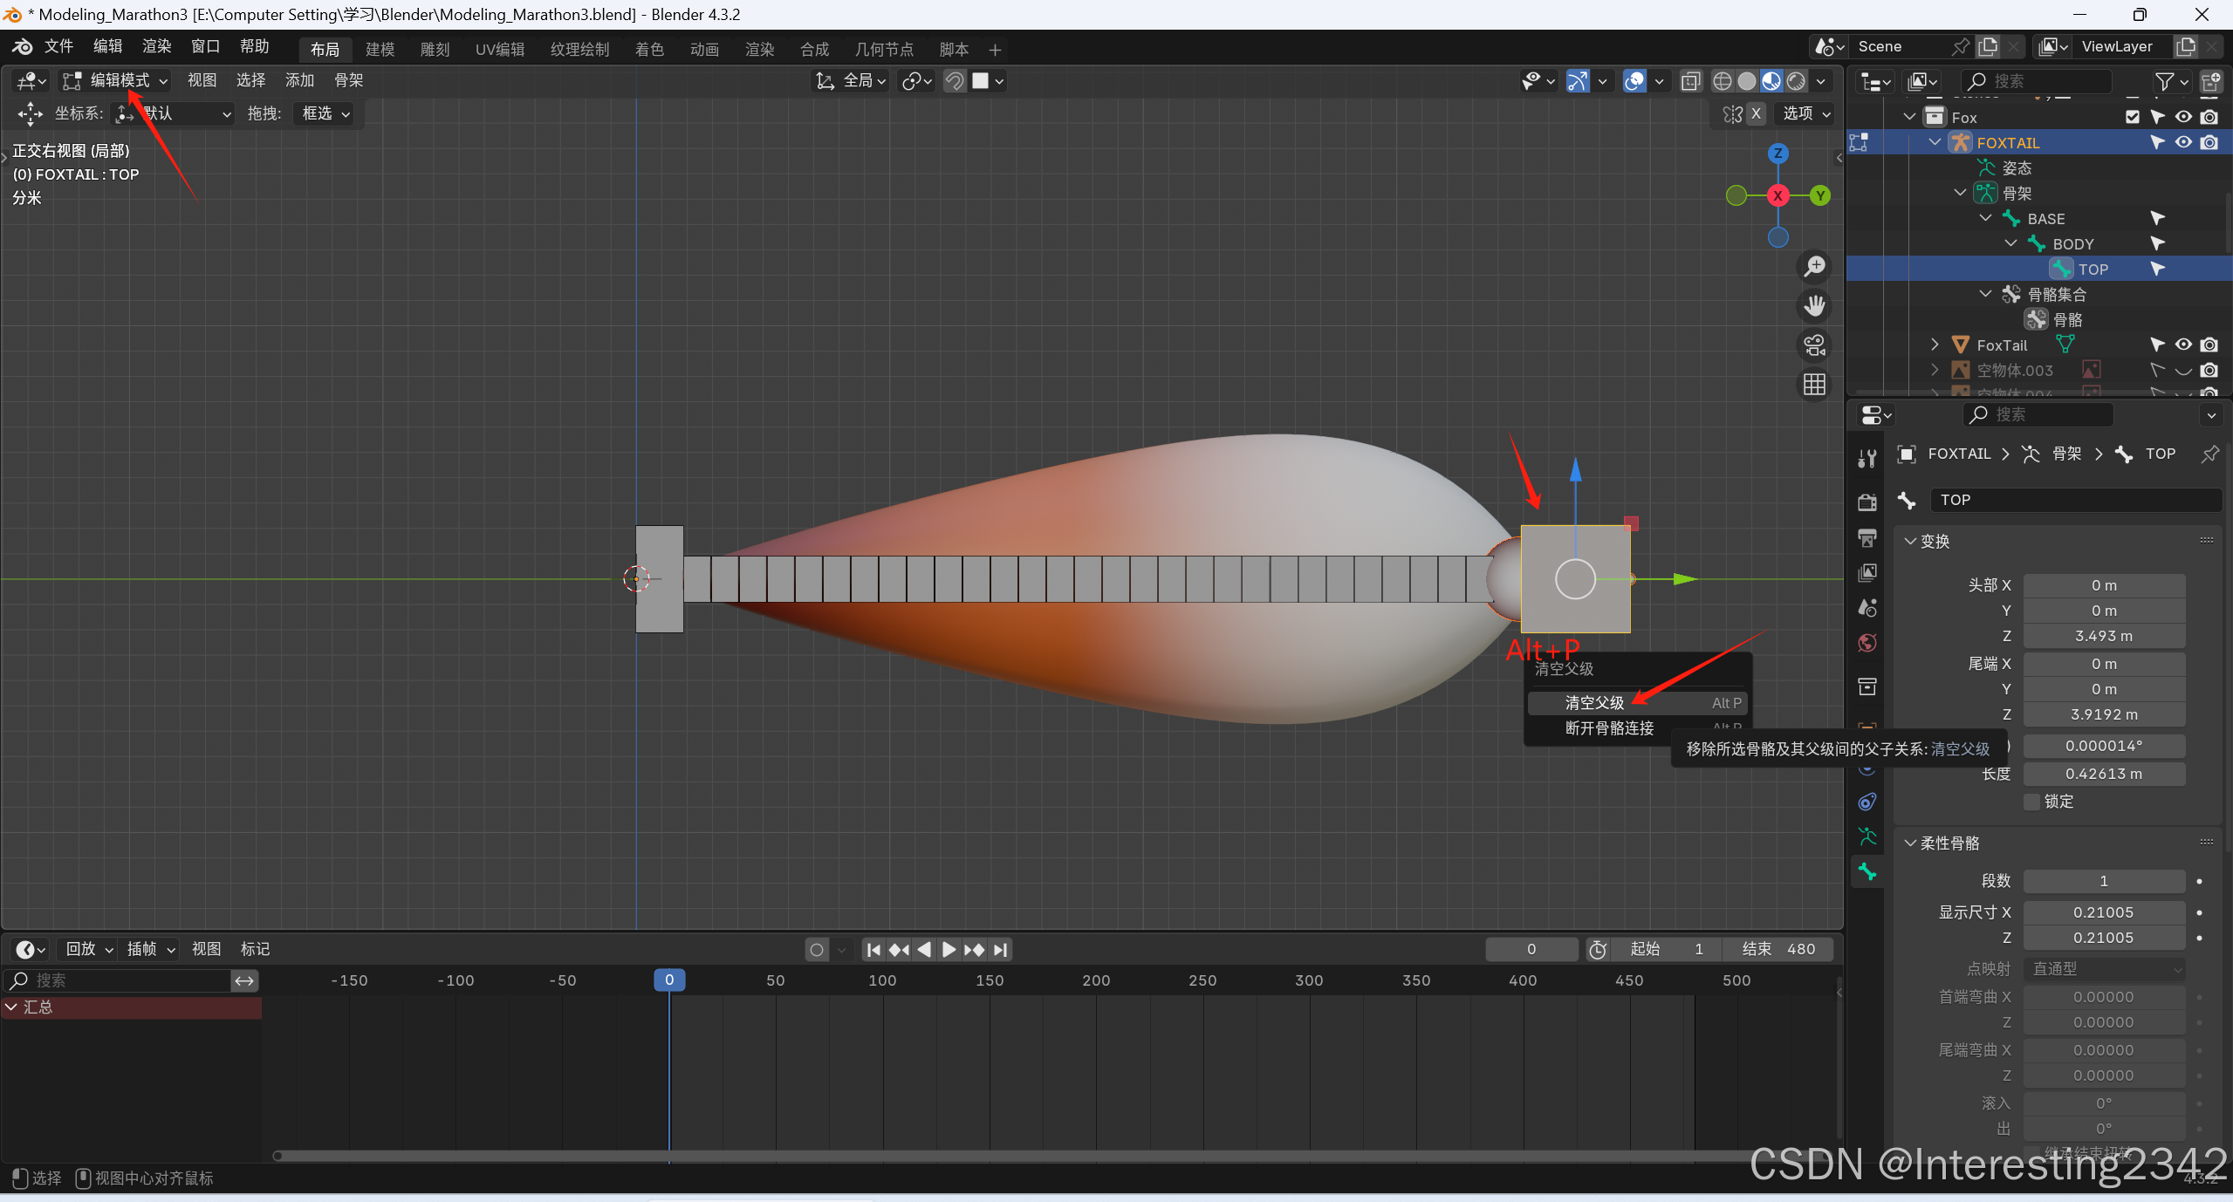2233x1202 pixels.
Task: Switch to the 雕刻 workspace tab
Action: coord(435,50)
